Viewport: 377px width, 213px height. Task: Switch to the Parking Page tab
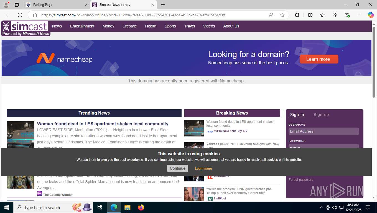click(x=57, y=5)
